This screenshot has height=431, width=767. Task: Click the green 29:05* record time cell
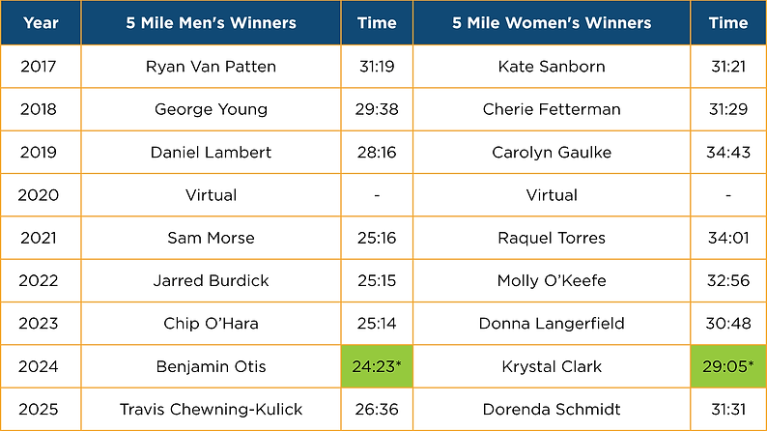(x=728, y=366)
